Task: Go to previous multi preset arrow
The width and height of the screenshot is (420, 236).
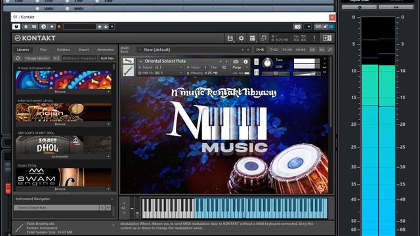Action: click(243, 50)
